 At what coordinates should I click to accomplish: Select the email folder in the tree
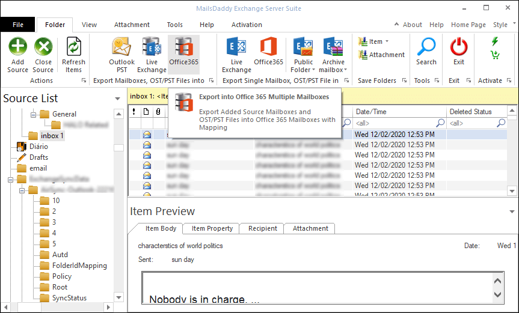click(x=38, y=168)
